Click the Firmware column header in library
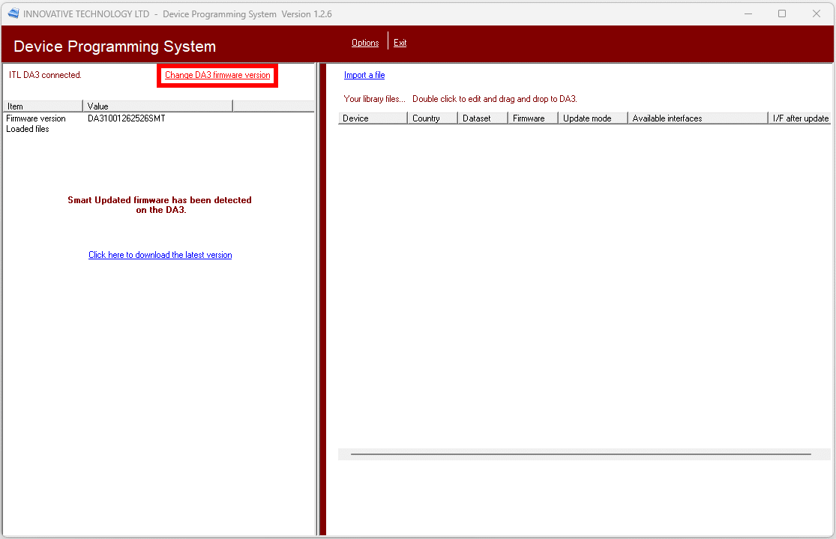Viewport: 836px width, 539px height. [x=532, y=118]
